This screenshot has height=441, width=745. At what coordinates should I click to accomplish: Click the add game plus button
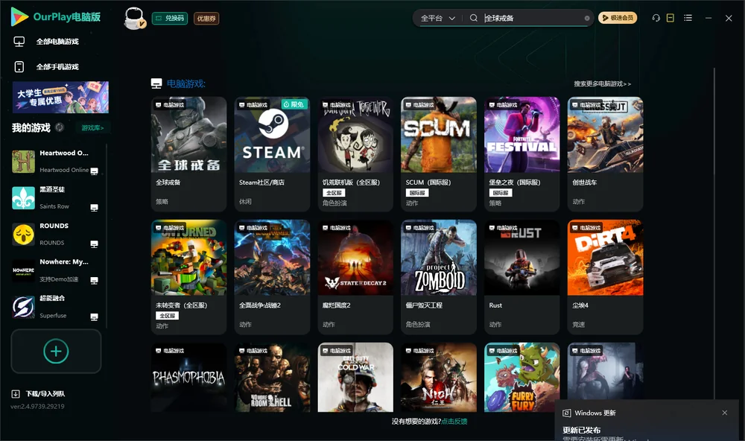click(56, 351)
